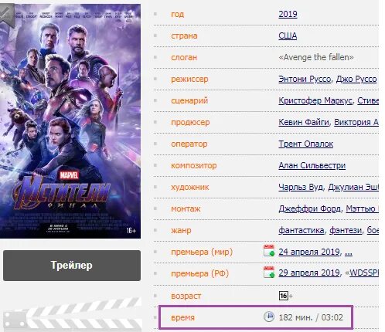The width and height of the screenshot is (385, 332).
Task: Expand more world premiere dates ellipsis
Action: pos(349,252)
